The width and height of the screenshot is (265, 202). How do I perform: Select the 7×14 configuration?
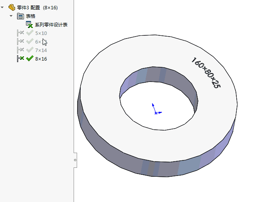41,50
